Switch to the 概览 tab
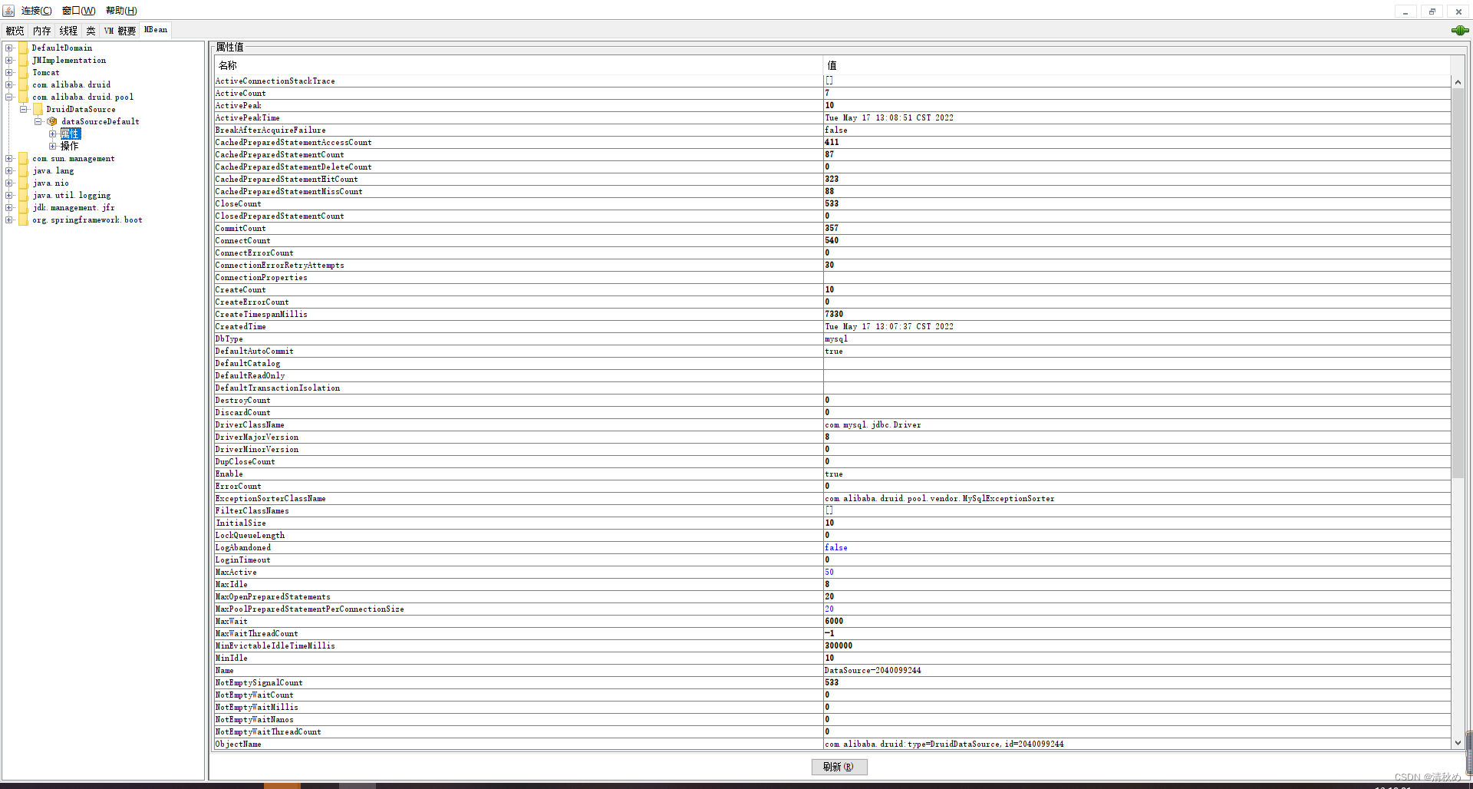The image size is (1473, 789). click(15, 31)
